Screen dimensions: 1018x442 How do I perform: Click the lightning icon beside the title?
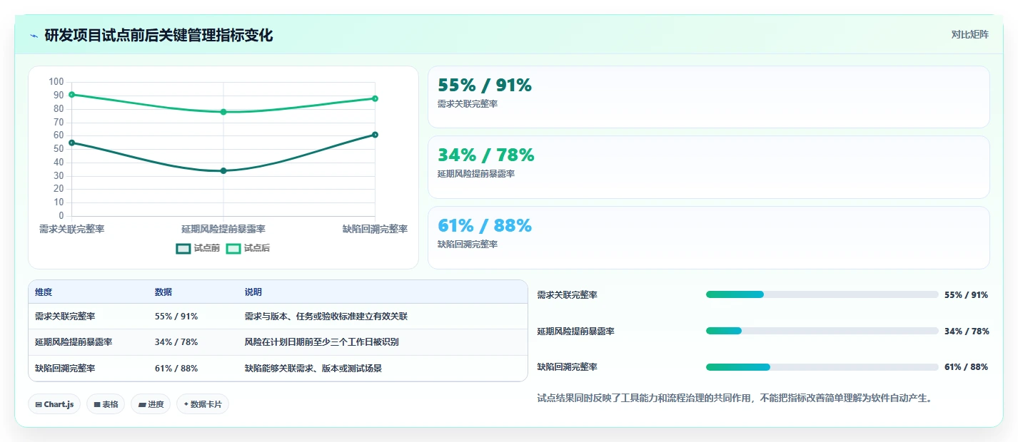click(x=34, y=36)
